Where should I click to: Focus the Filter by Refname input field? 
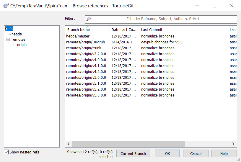point(163,19)
